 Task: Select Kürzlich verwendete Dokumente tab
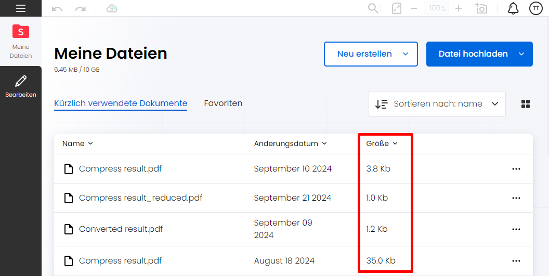(x=121, y=103)
